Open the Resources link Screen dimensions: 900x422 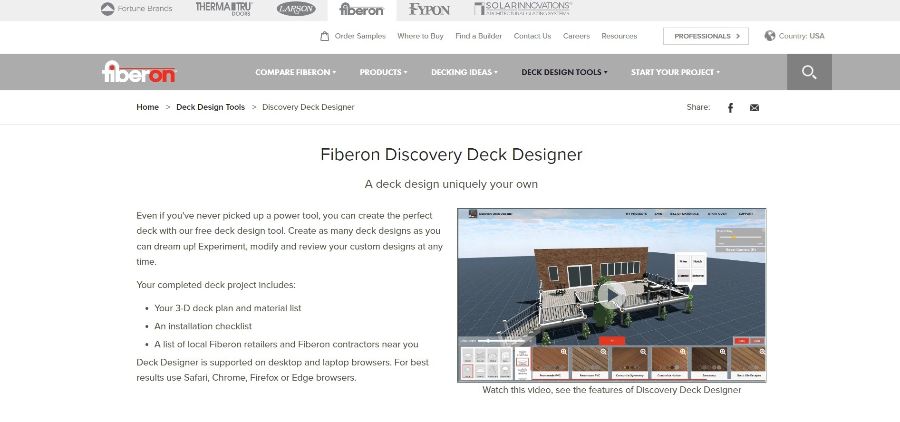(619, 36)
